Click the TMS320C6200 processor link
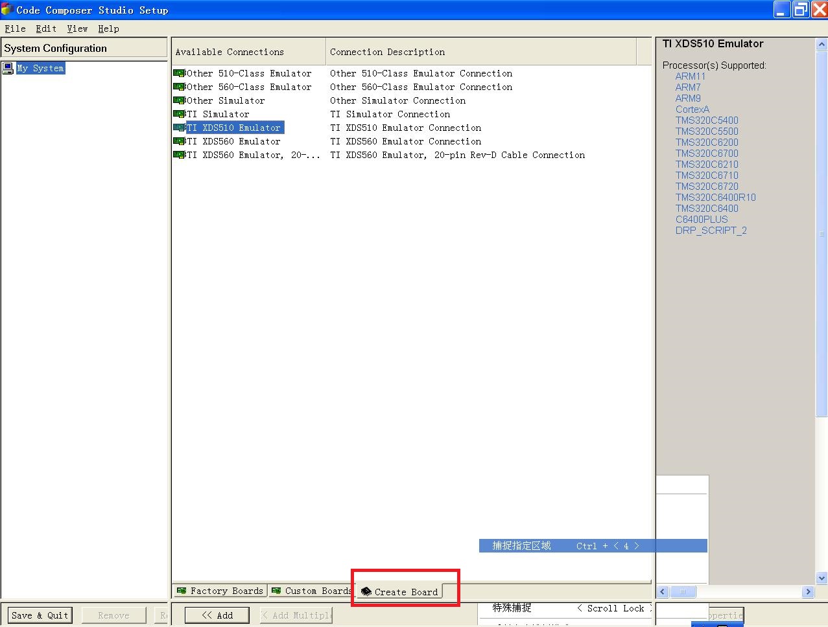Viewport: 828px width, 627px height. (707, 142)
